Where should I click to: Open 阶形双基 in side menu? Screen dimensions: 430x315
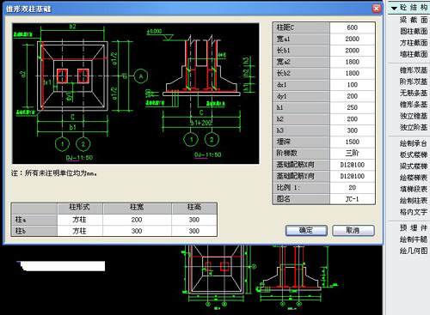tap(413, 82)
